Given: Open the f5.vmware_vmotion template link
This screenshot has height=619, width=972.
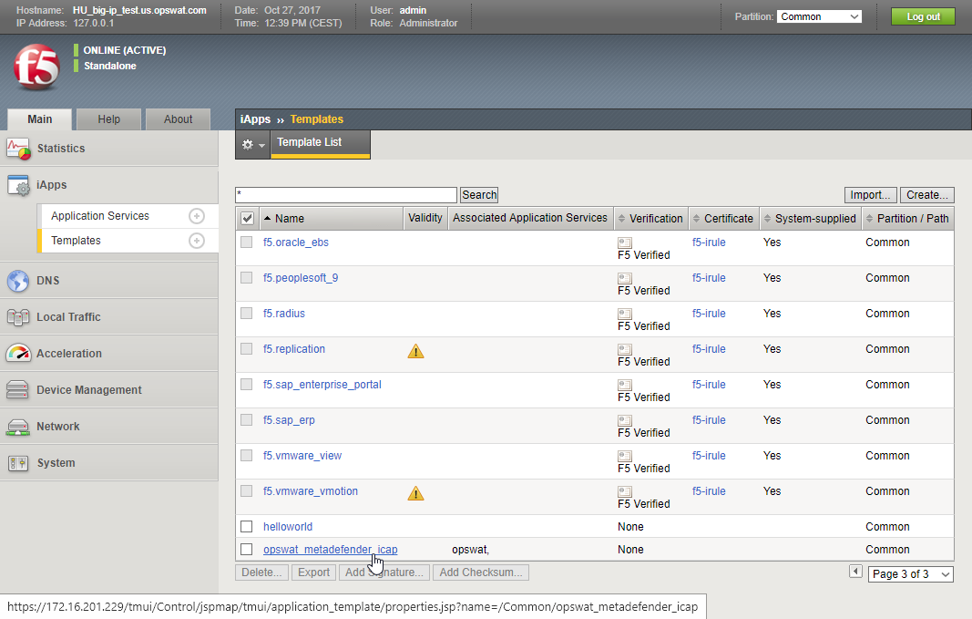Looking at the screenshot, I should point(311,491).
